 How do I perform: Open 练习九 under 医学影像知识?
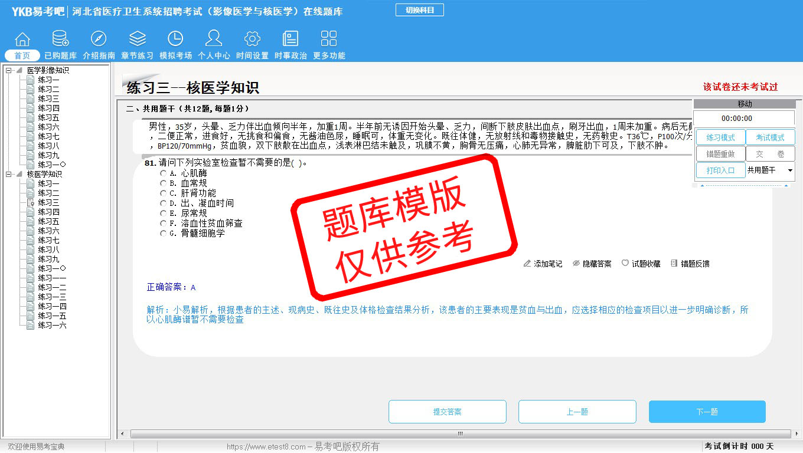coord(48,155)
